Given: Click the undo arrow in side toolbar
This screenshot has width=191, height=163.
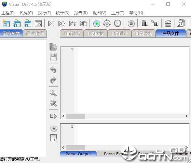Looking at the screenshot, I should click(x=53, y=70).
